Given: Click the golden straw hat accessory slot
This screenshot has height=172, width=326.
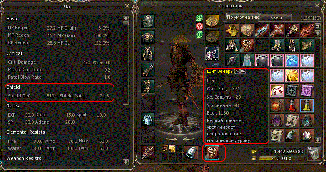Looking at the screenshot, I should pos(212,21).
